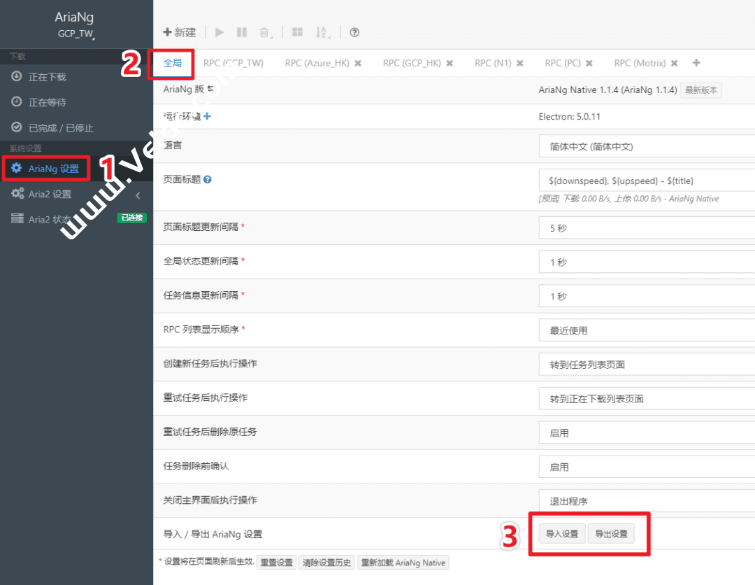
Task: Open the 语言 language dropdown
Action: [x=647, y=146]
